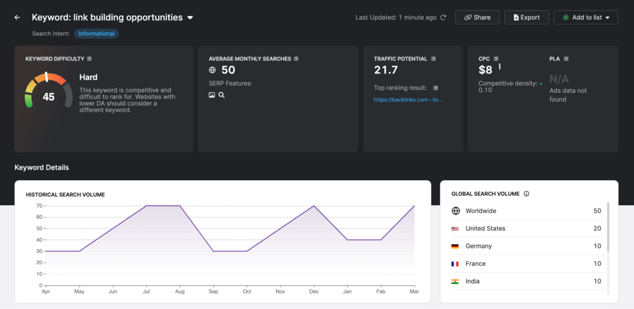
Task: Click the Global Search Volume scrollbar
Action: pyautogui.click(x=608, y=227)
